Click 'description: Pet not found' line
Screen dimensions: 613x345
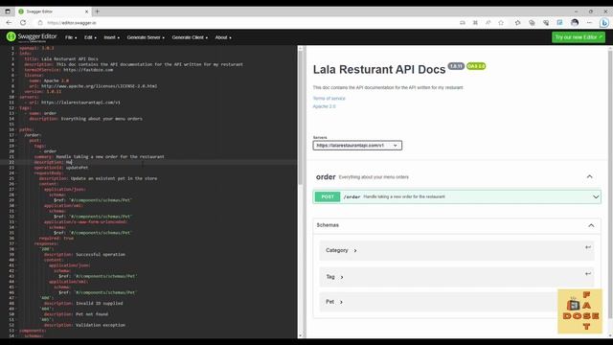(x=76, y=314)
